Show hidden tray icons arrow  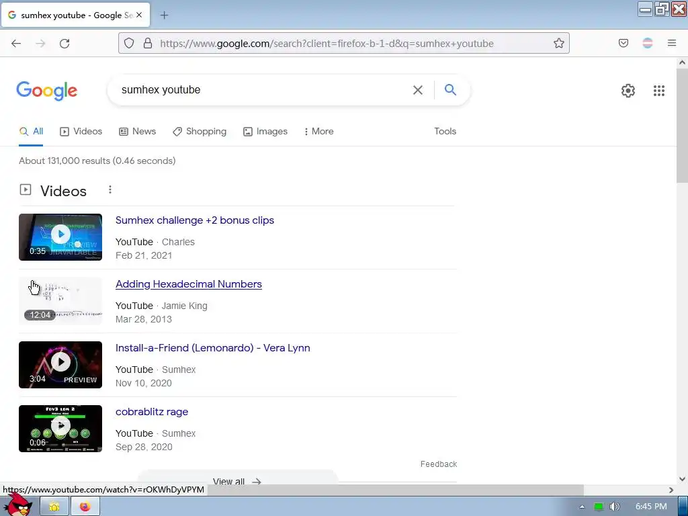click(582, 507)
